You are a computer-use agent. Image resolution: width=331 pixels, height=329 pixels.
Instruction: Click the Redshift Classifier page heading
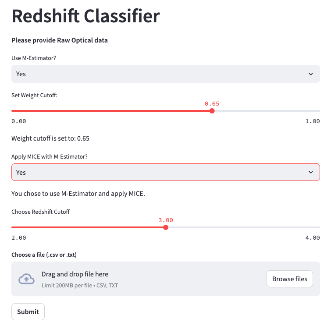[86, 16]
